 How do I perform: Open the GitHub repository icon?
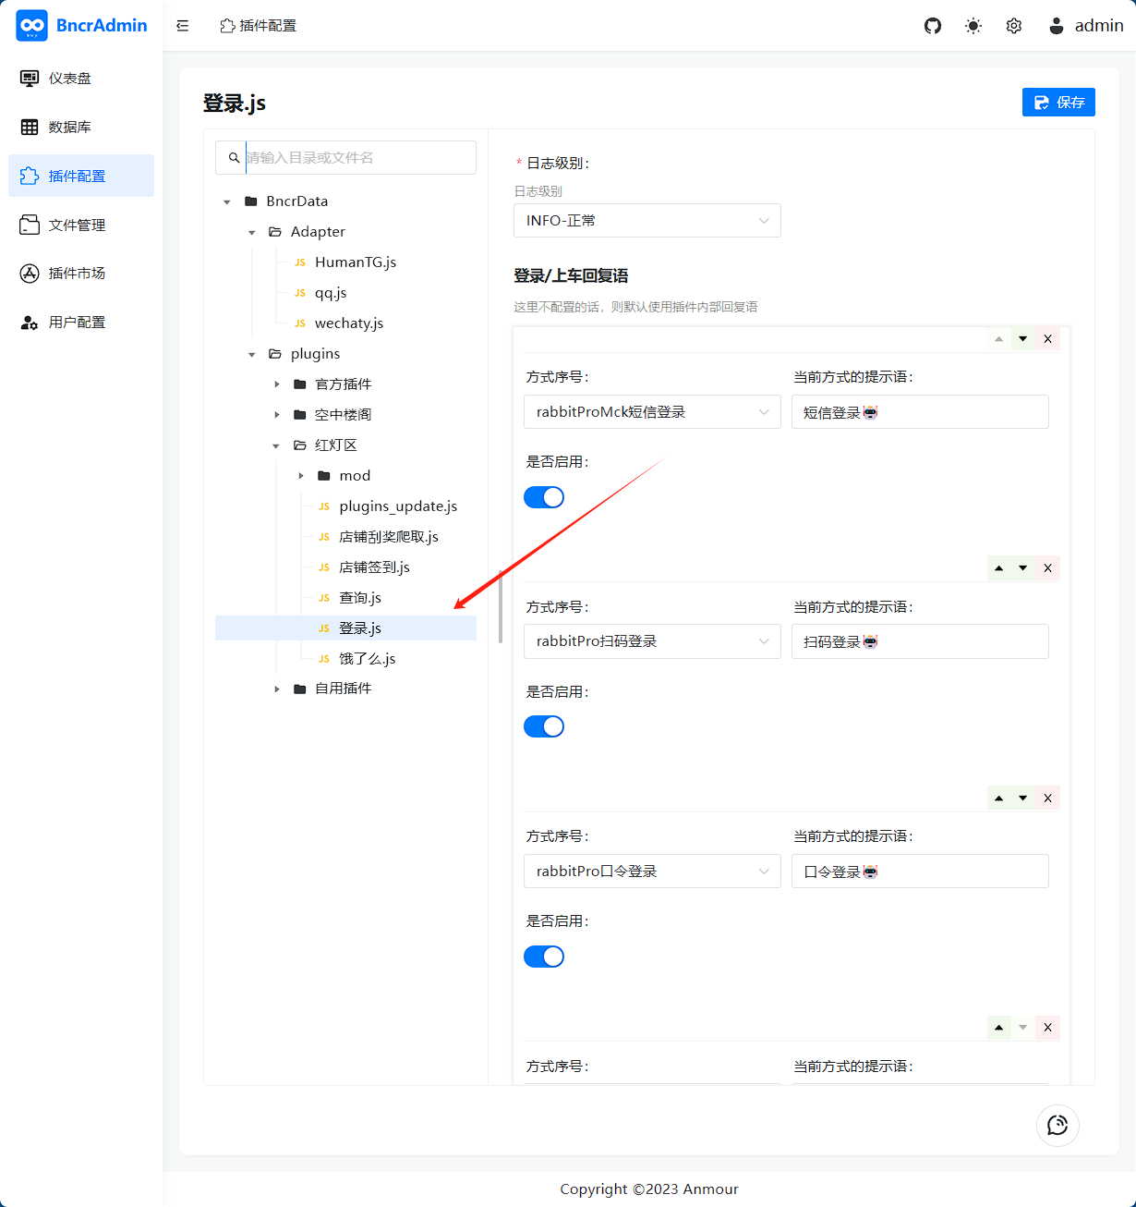click(933, 26)
